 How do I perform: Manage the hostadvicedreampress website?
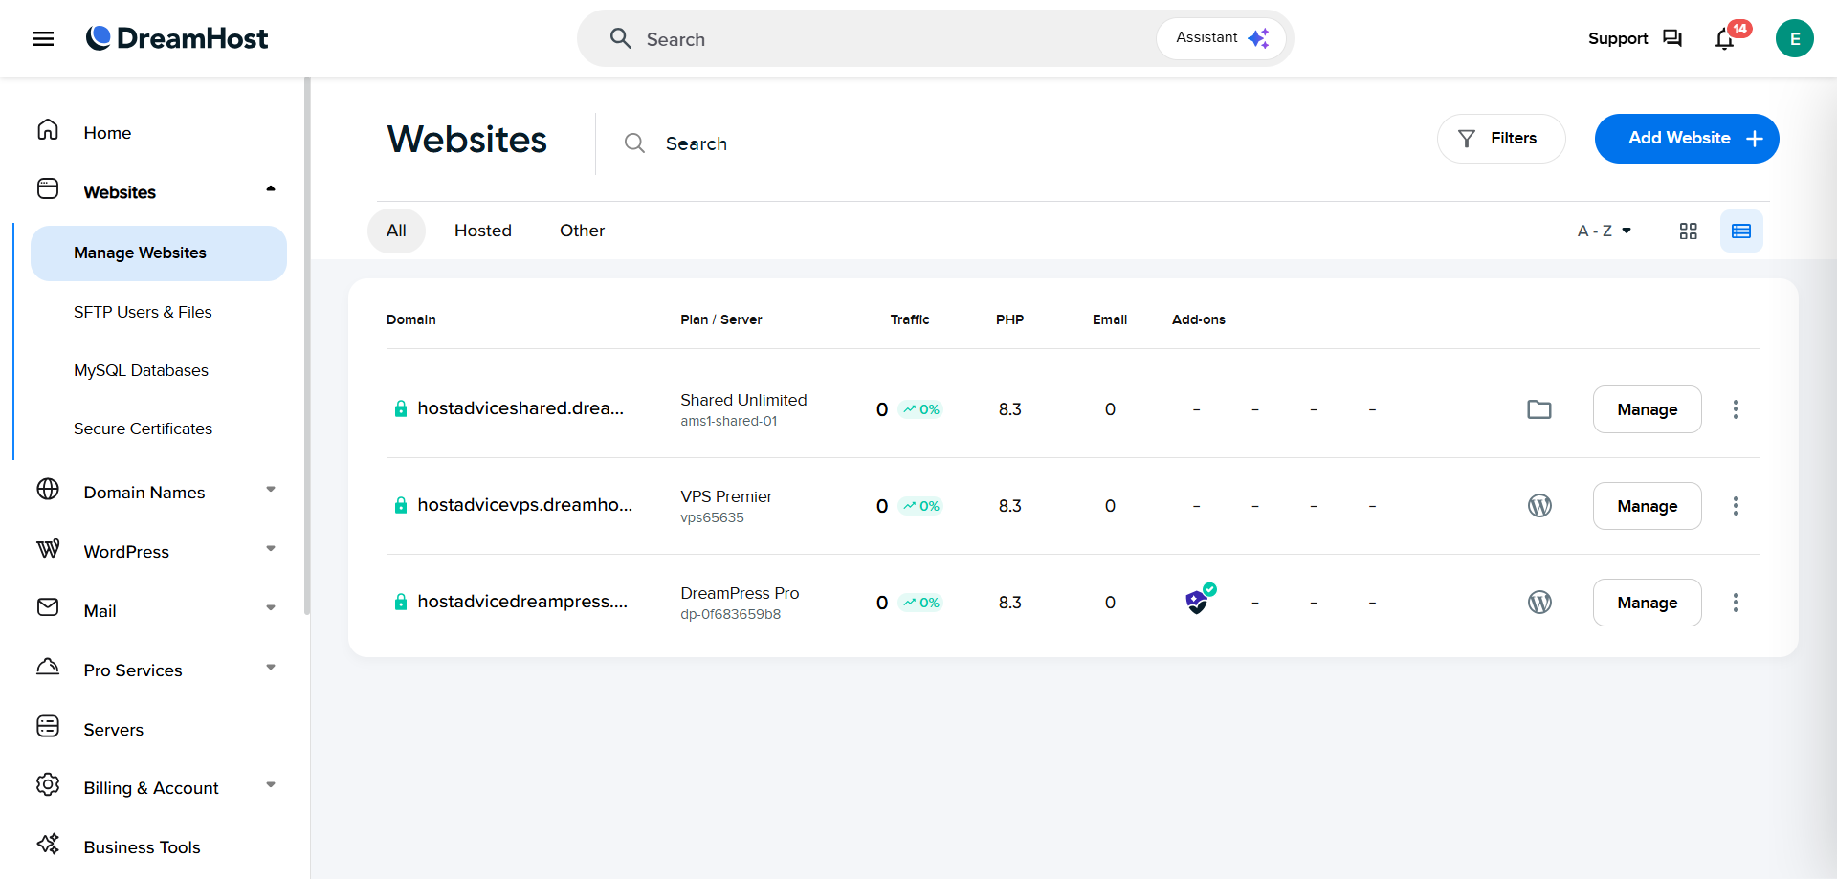1647,603
